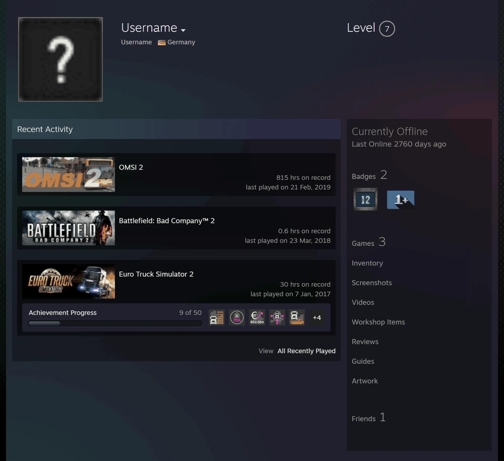This screenshot has width=504, height=461.
Task: Open the Screenshots link
Action: coord(372,283)
